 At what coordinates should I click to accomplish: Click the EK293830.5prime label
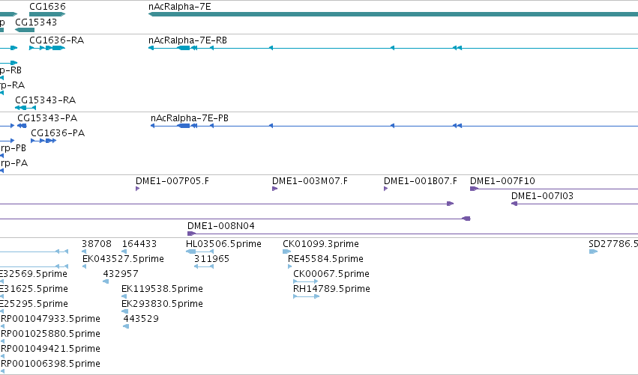point(162,304)
